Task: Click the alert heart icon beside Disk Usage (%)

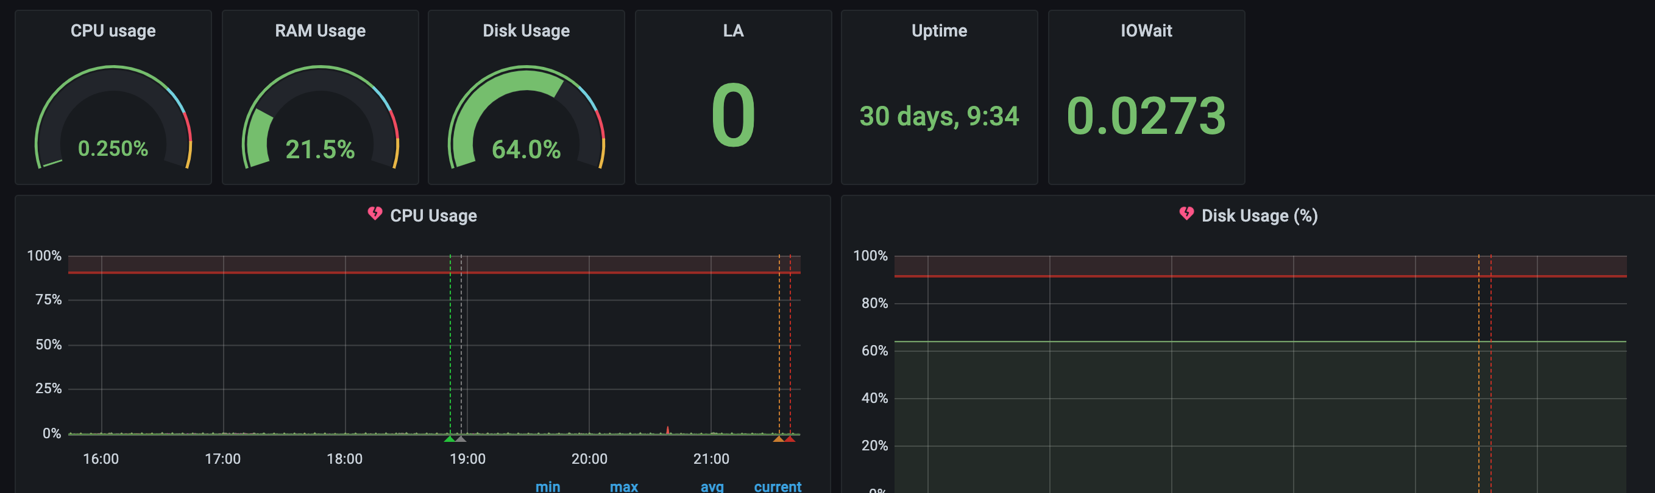Action: pyautogui.click(x=1186, y=214)
